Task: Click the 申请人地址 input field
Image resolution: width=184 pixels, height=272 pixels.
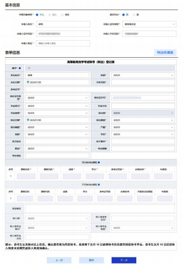Action: coord(63,44)
